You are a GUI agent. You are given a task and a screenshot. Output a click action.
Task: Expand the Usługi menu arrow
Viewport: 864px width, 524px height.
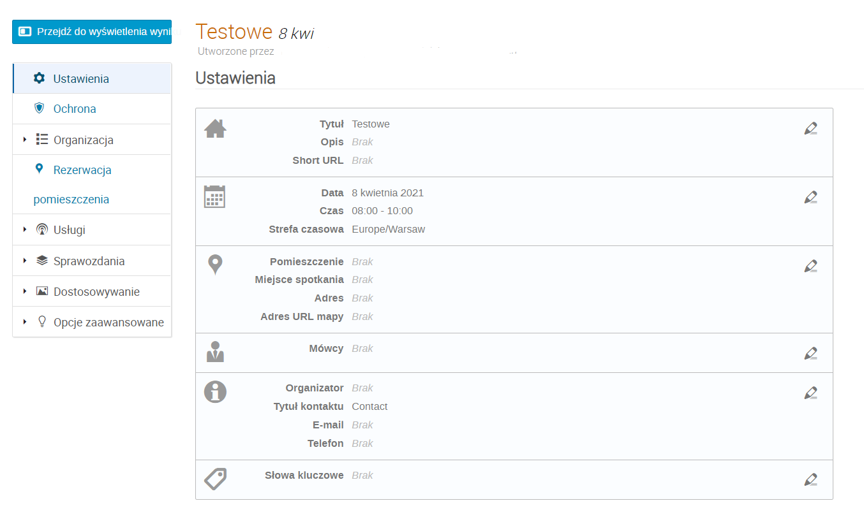coord(25,229)
